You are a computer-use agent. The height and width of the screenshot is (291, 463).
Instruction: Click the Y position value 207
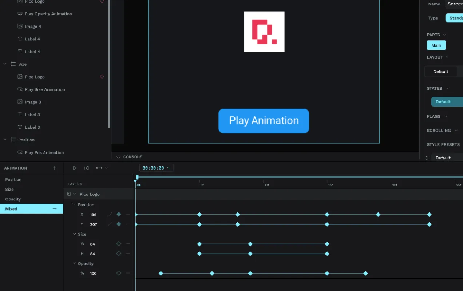point(94,224)
